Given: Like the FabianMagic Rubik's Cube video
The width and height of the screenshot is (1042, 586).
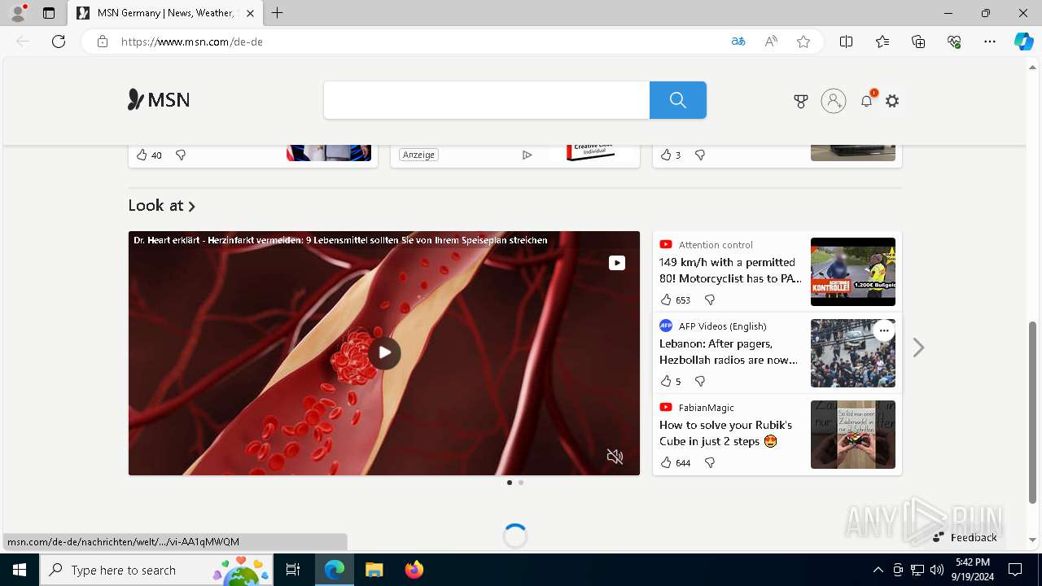Looking at the screenshot, I should (666, 462).
